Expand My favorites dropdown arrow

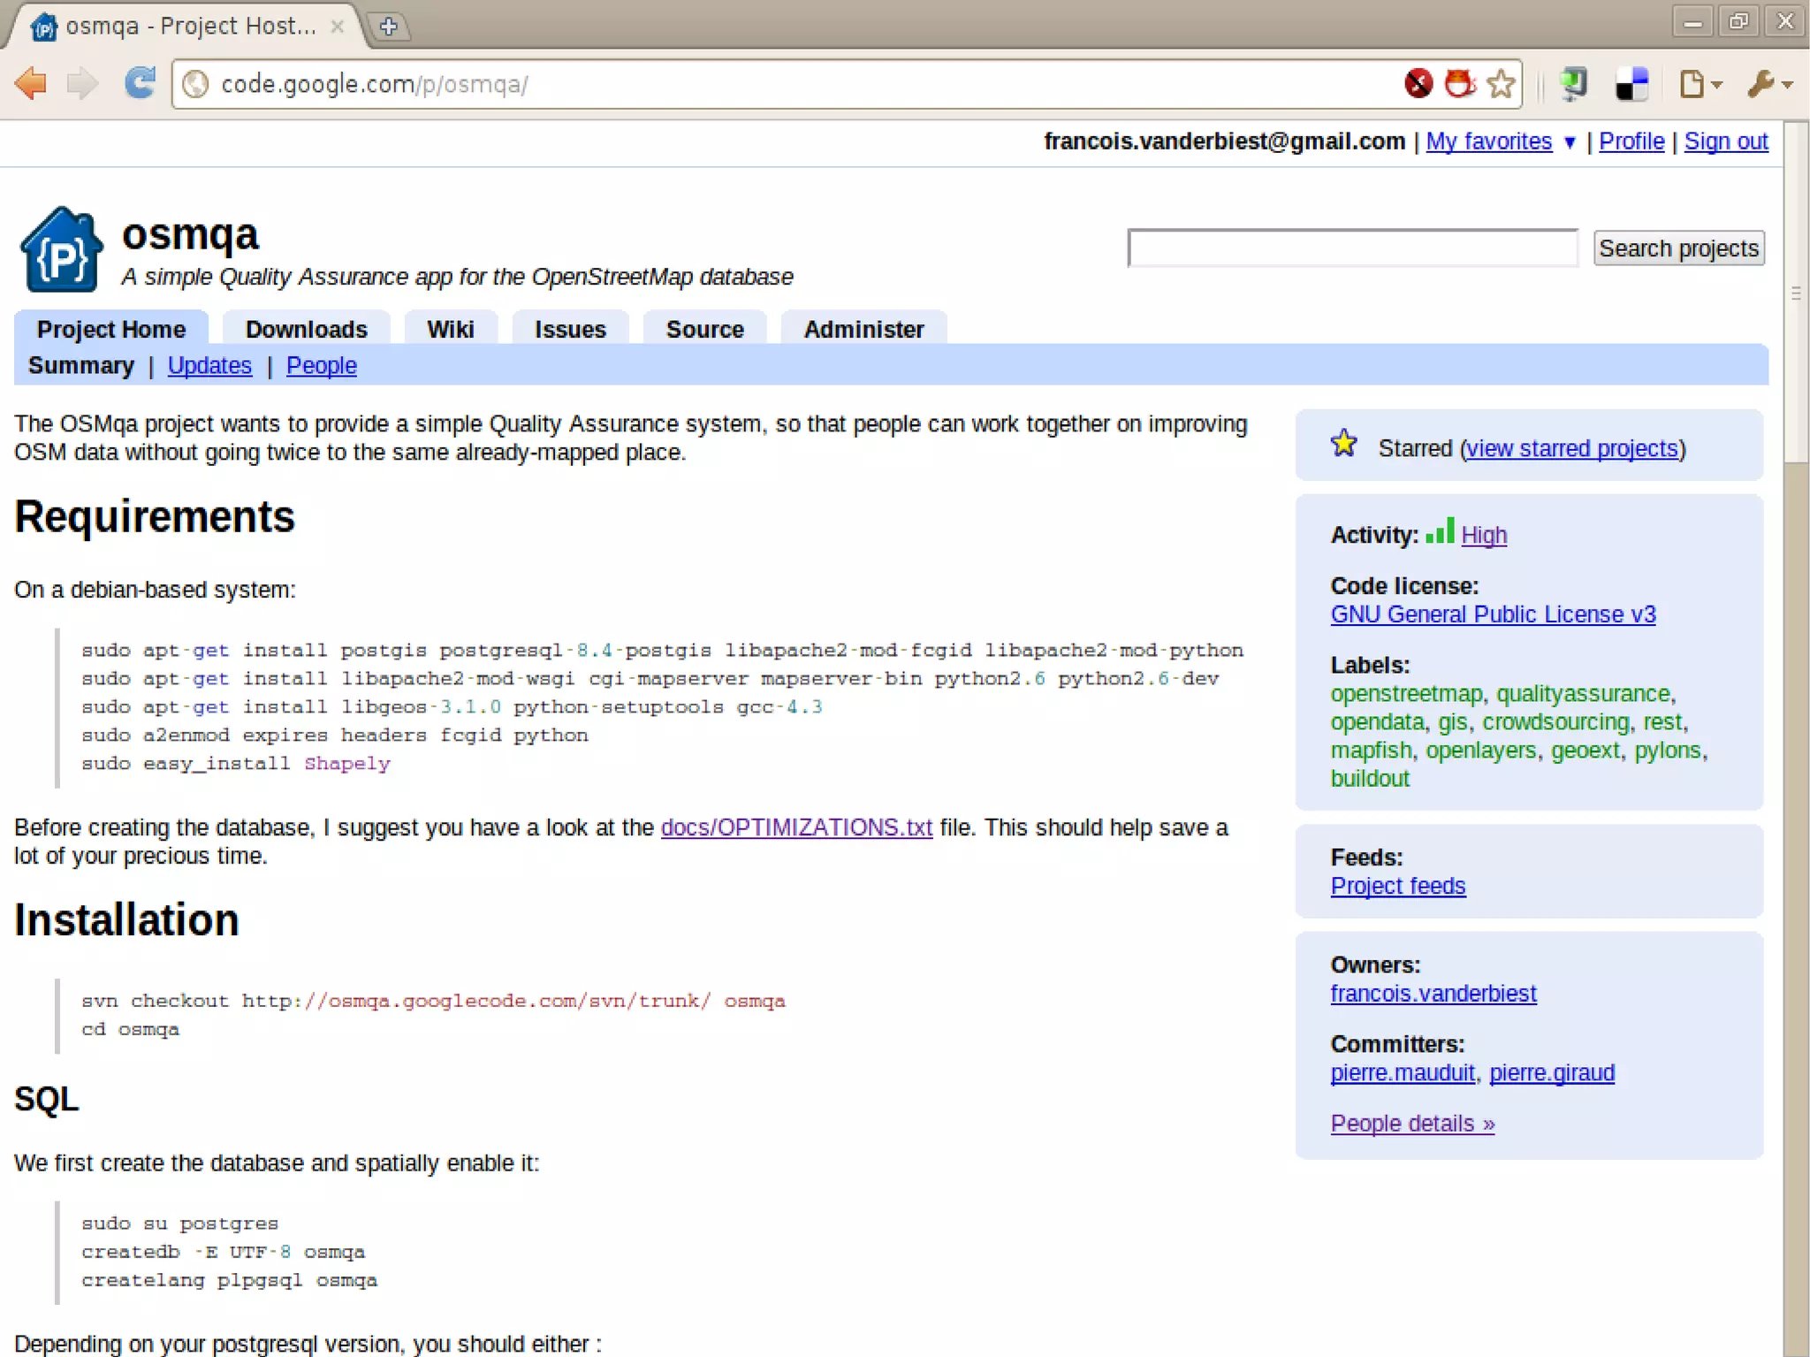tap(1569, 142)
